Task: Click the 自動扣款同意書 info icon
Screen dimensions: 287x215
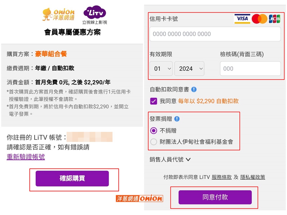Action: point(194,89)
